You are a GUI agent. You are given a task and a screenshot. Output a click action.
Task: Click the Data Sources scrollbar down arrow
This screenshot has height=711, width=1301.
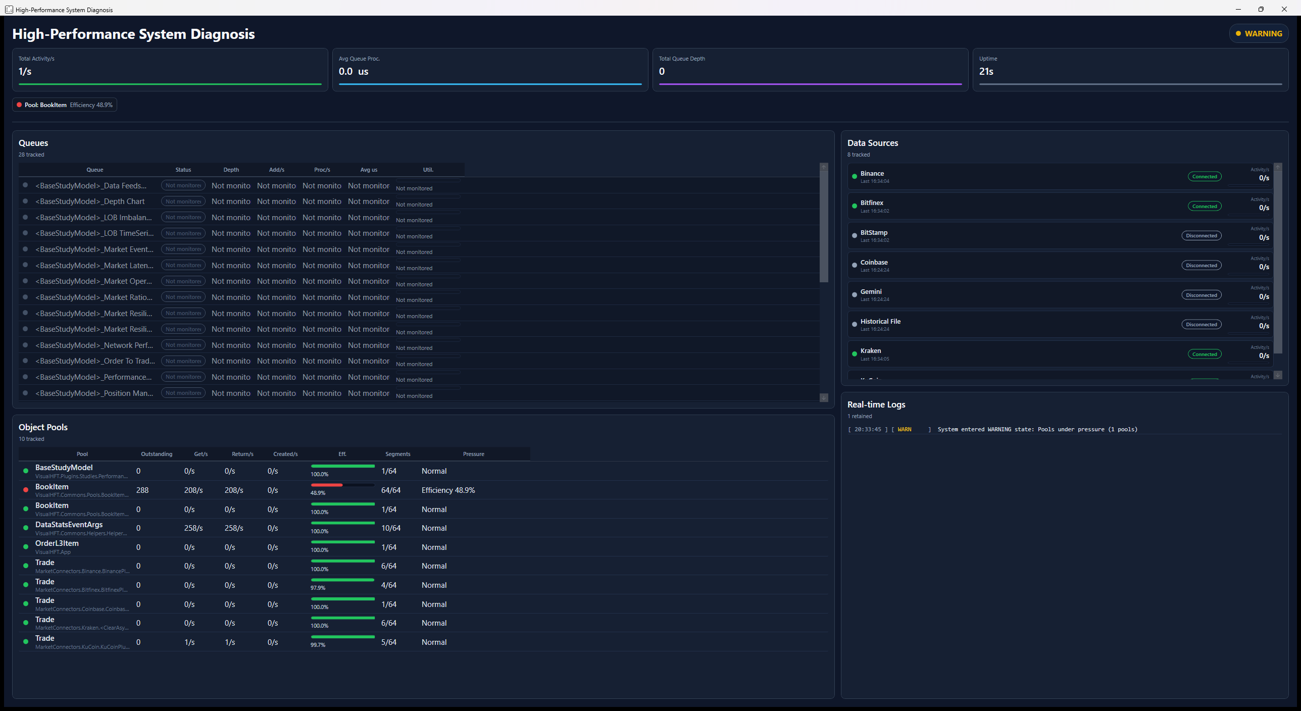(1278, 375)
